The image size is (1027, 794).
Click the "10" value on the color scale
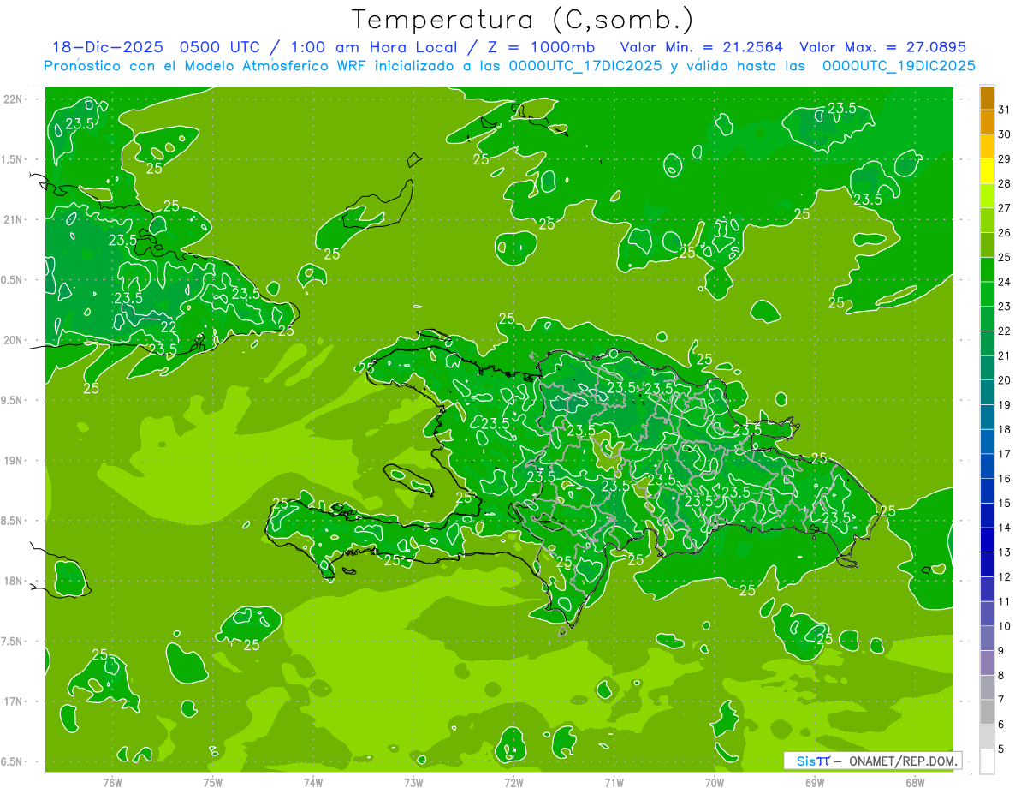point(1004,626)
